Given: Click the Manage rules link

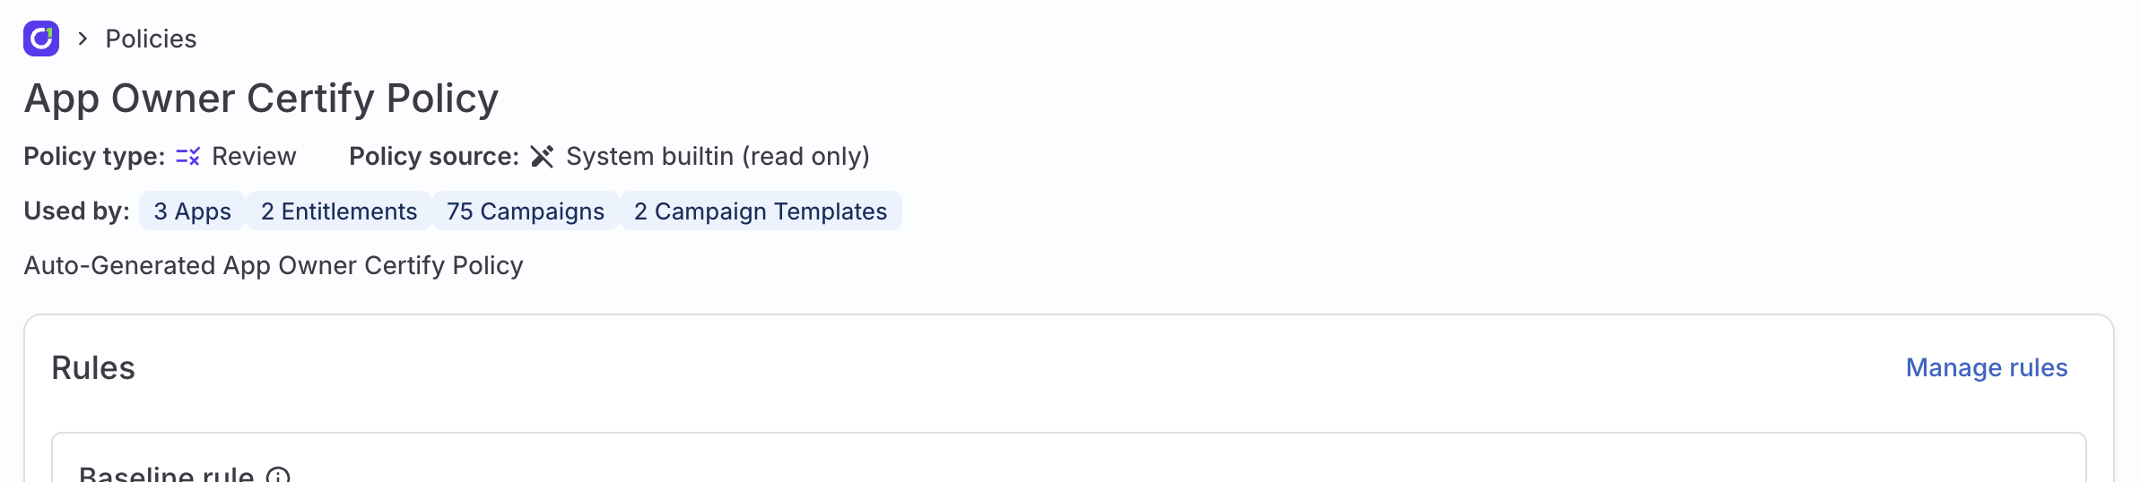Looking at the screenshot, I should tap(1986, 367).
